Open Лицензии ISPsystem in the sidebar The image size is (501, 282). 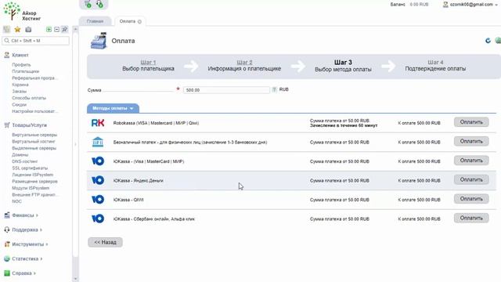33,175
